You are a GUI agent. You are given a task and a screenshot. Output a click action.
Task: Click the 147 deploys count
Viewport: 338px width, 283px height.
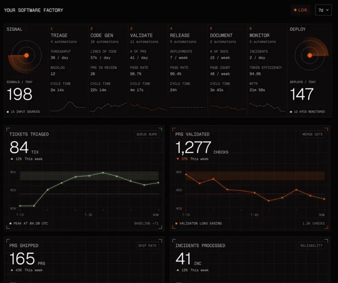point(302,94)
